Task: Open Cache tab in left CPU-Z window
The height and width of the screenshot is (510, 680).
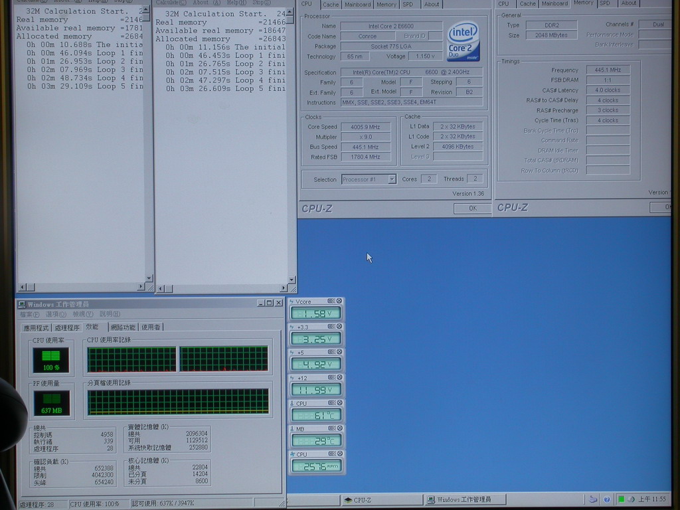Action: click(x=331, y=5)
